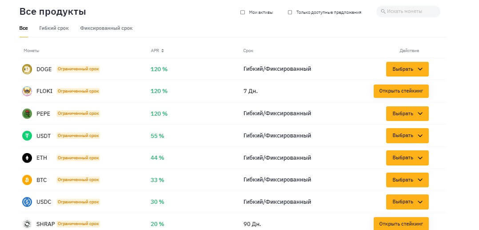Check 'Только доступные предложения' checkbox
Viewport: 479px width, 230px height.
290,12
